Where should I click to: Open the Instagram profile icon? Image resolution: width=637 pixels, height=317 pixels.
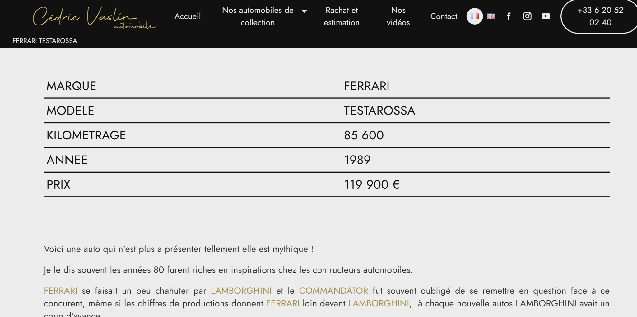pos(527,16)
